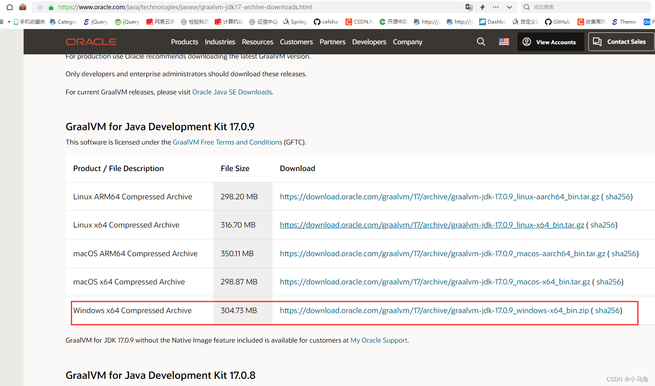Open the 开源中国 bookmark

click(x=393, y=22)
